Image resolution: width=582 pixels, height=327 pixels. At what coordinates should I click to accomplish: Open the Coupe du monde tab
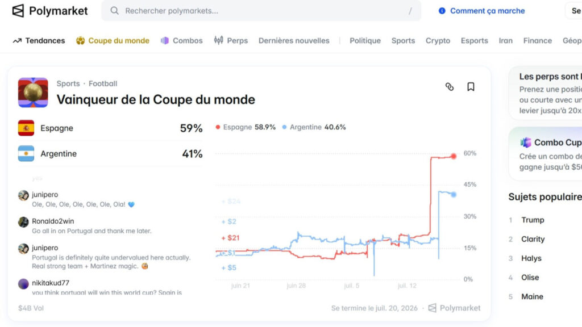[113, 40]
